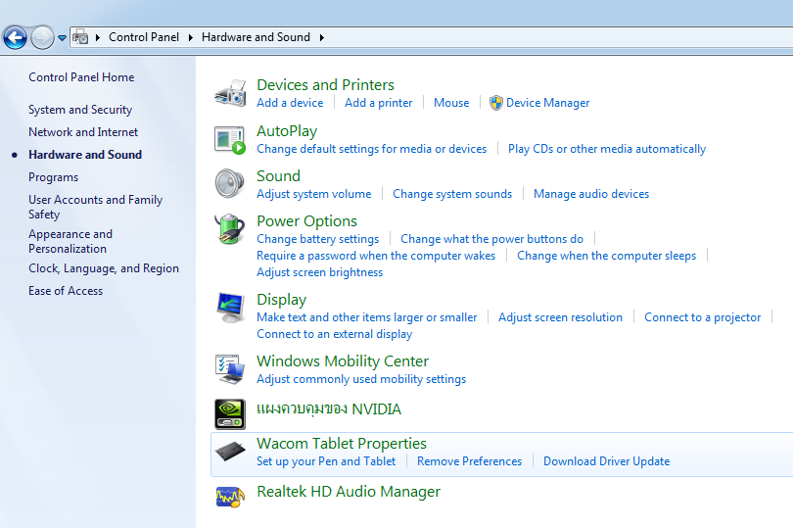
Task: Open Devices and Printers heading
Action: (x=325, y=84)
